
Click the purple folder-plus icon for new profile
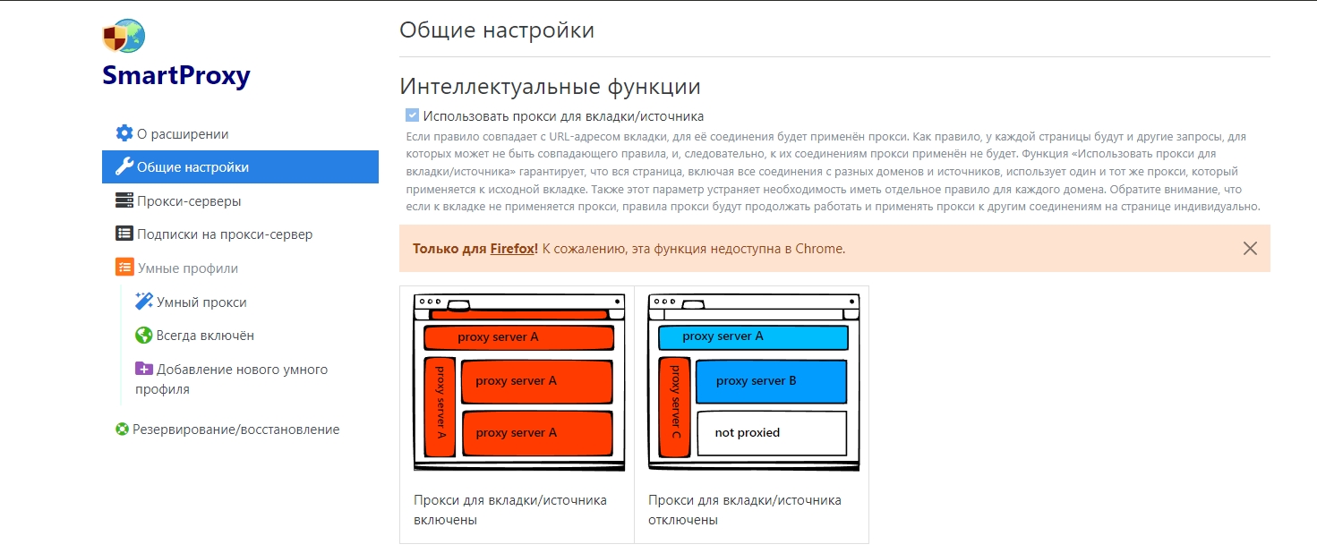point(144,369)
